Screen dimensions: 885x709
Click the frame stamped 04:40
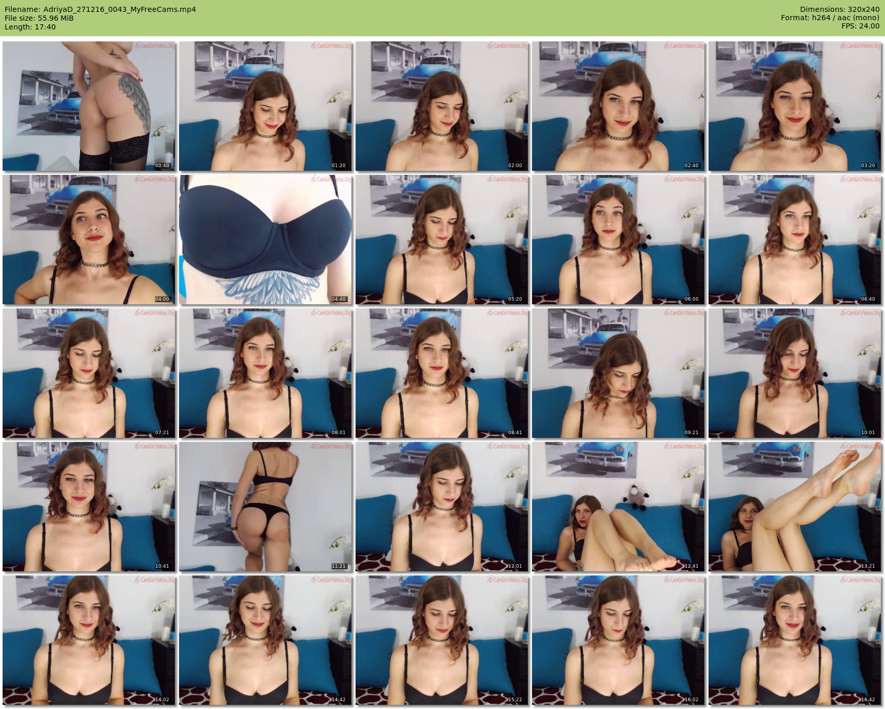pyautogui.click(x=265, y=240)
